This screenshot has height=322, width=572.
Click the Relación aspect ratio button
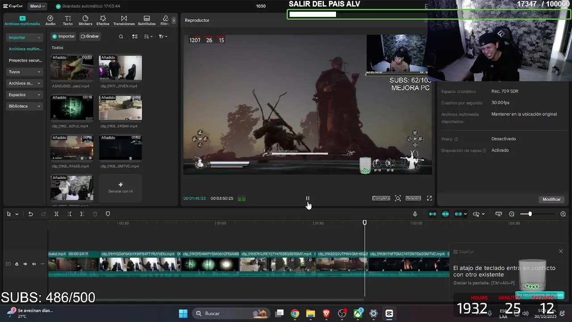pos(413,198)
